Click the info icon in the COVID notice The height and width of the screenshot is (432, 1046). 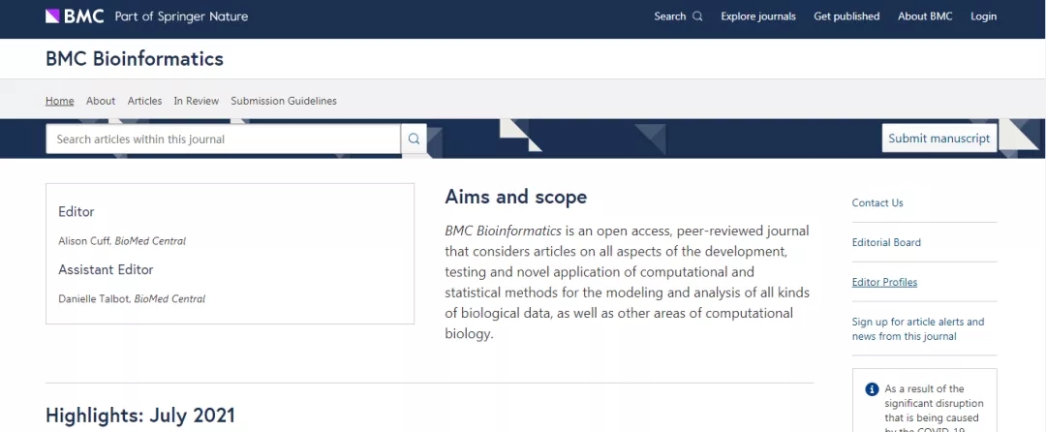tap(872, 389)
